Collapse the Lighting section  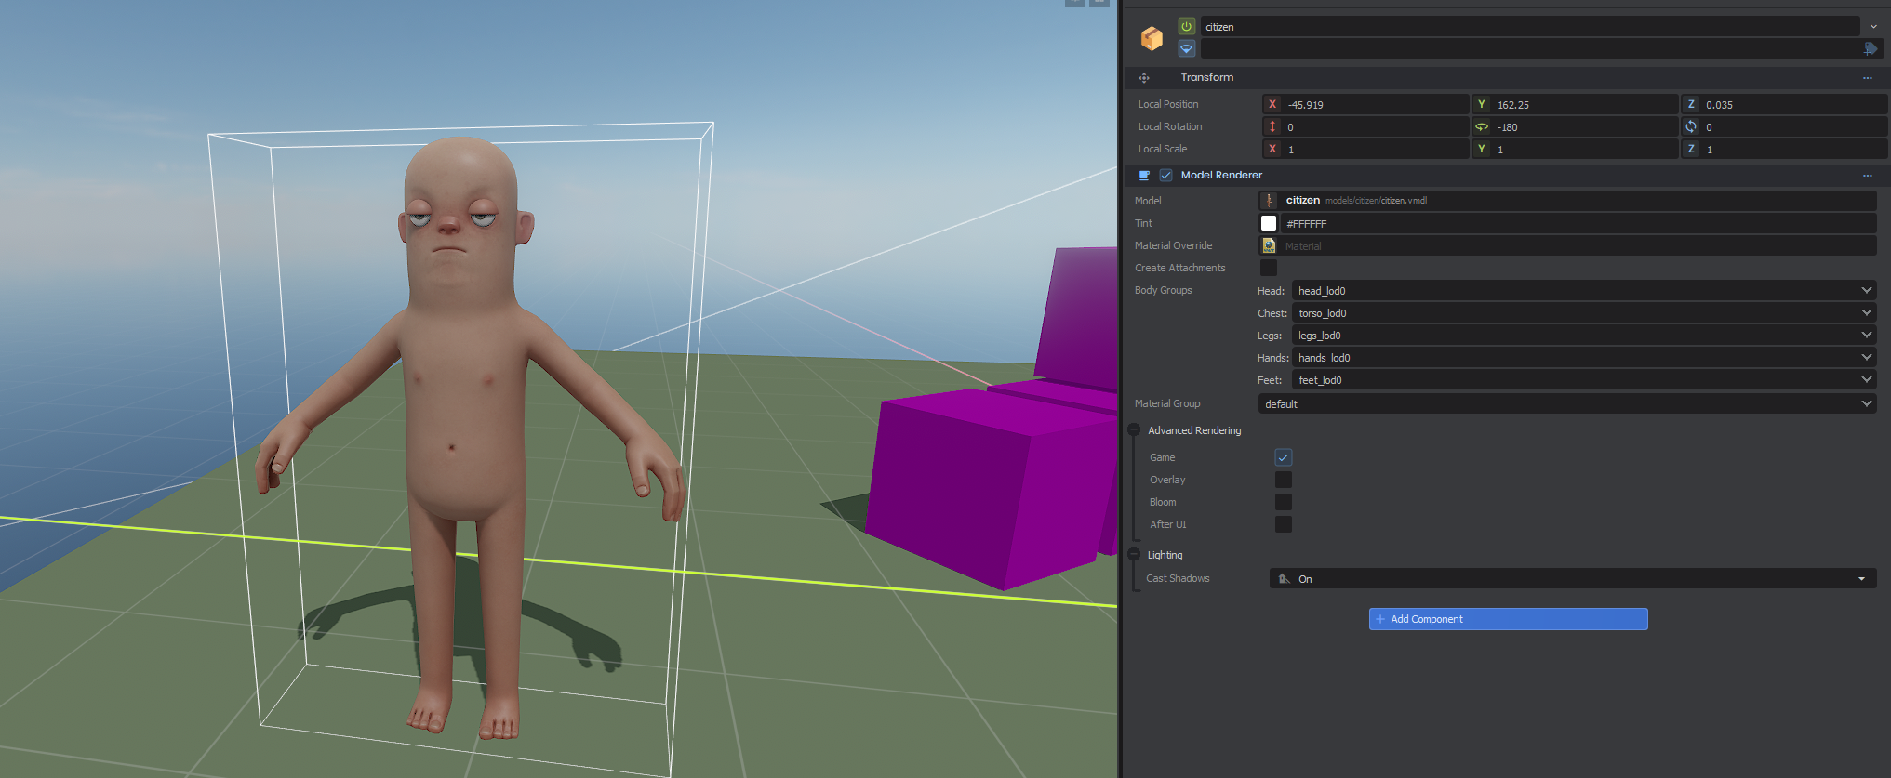pyautogui.click(x=1134, y=555)
